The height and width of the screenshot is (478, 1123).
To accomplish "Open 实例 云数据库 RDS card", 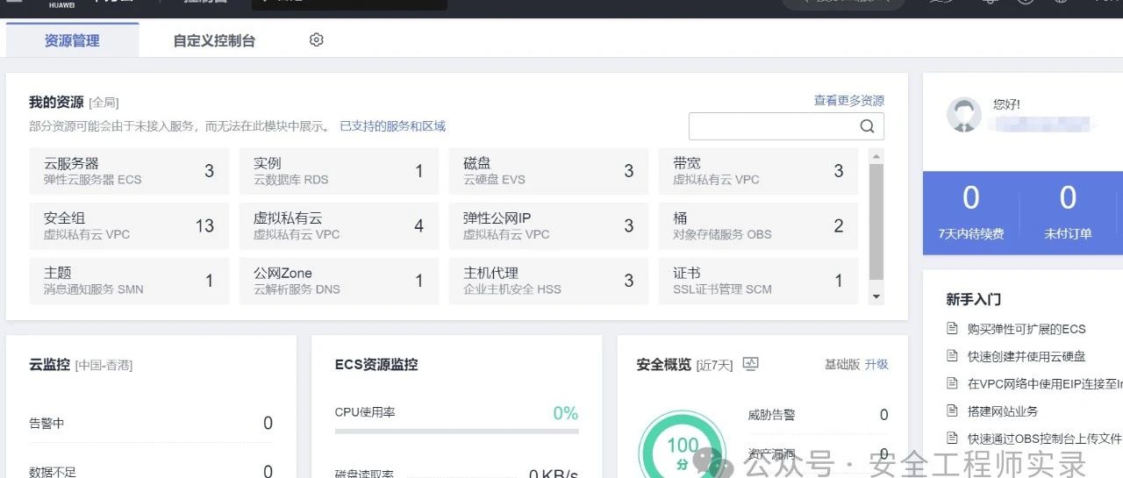I will pyautogui.click(x=339, y=171).
